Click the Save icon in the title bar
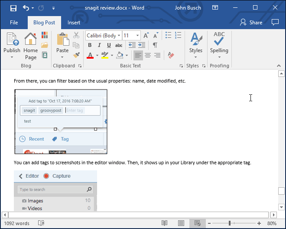Image resolution: width=286 pixels, height=229 pixels. [x=13, y=8]
